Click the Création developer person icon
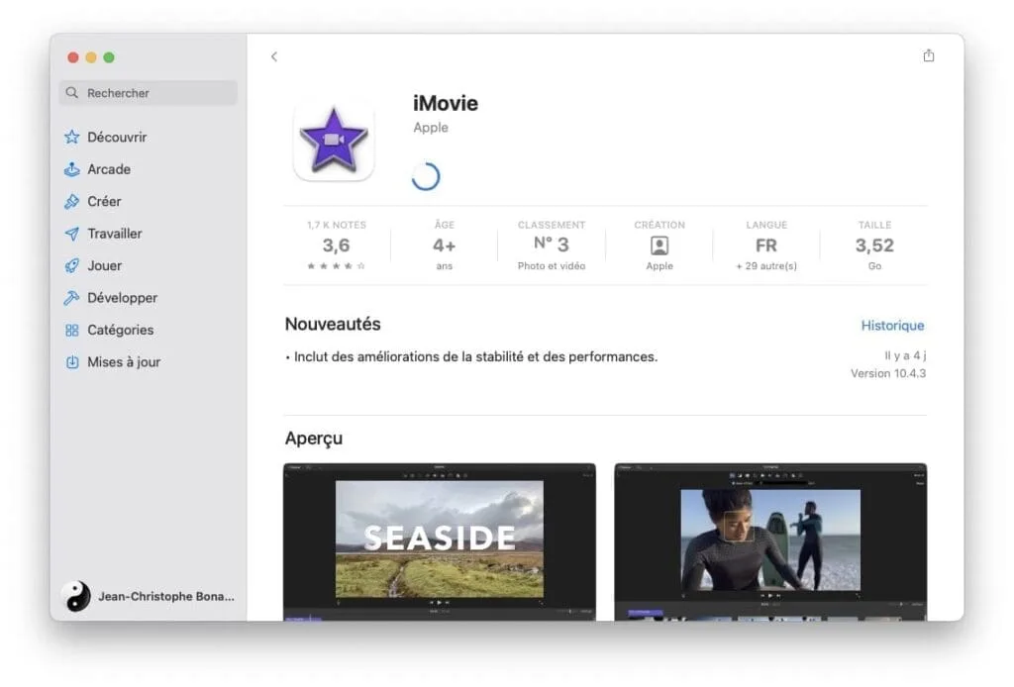The height and width of the screenshot is (687, 1014). [659, 245]
